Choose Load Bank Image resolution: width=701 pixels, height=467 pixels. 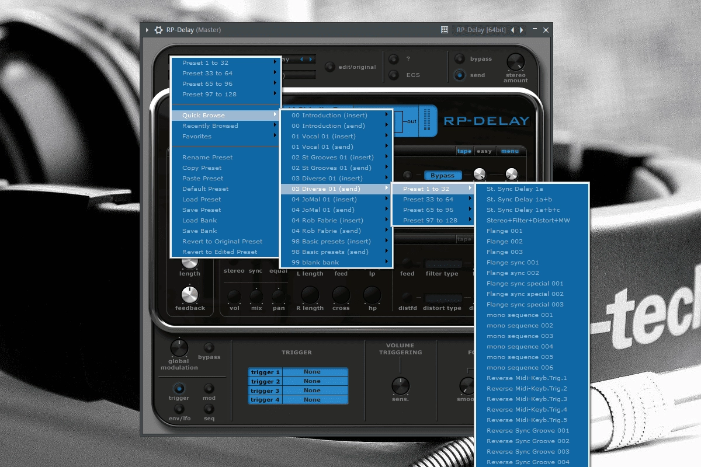click(x=225, y=220)
